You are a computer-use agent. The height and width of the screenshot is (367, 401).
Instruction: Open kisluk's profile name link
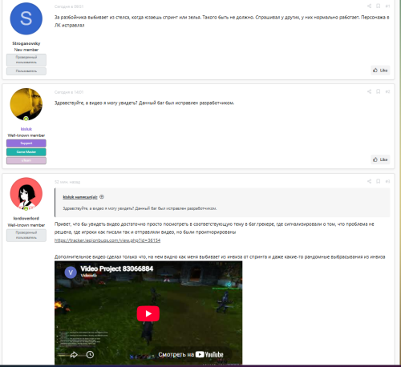coord(26,129)
